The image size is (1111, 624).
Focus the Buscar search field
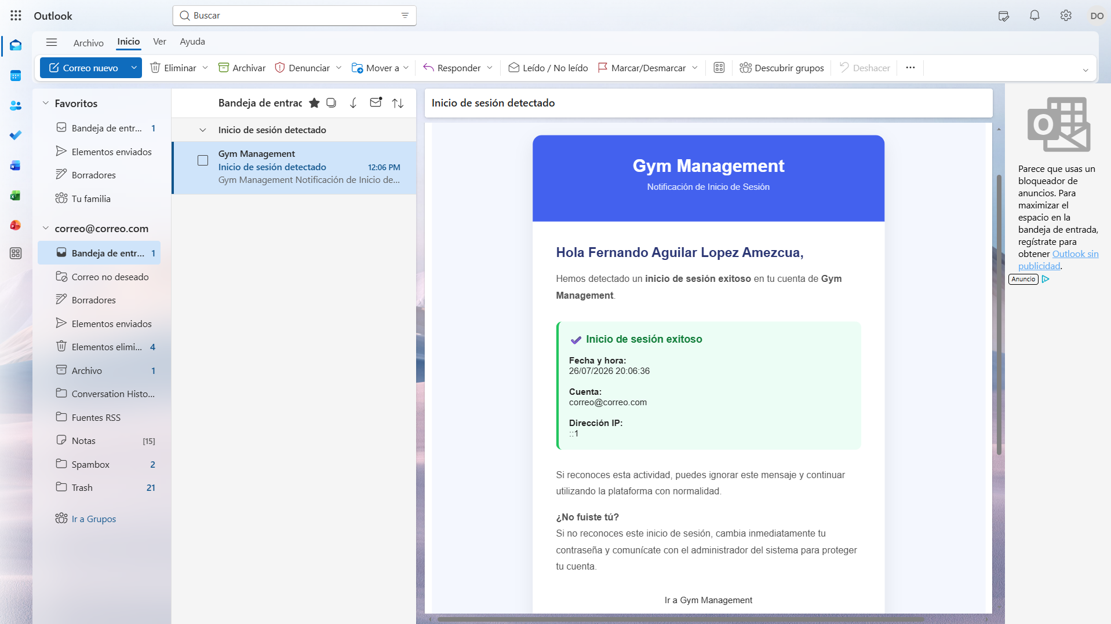(294, 16)
